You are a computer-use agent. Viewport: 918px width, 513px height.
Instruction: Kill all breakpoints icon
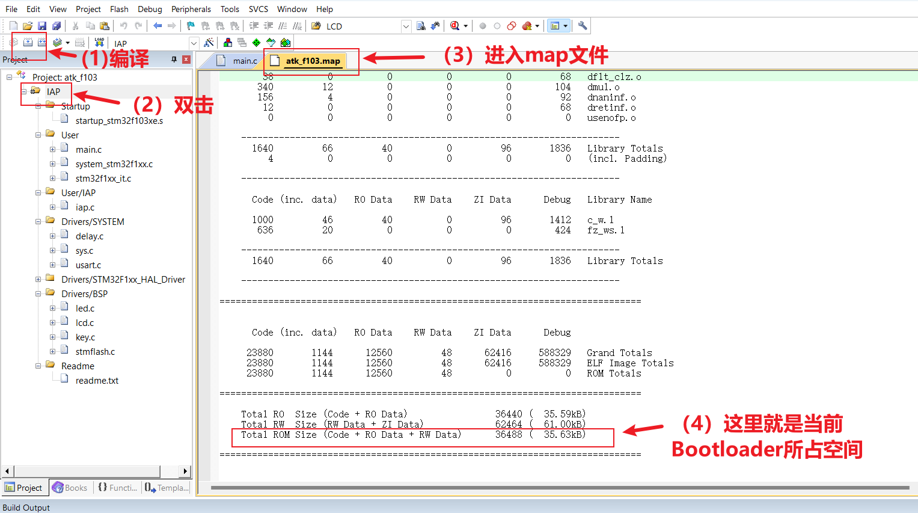[527, 26]
